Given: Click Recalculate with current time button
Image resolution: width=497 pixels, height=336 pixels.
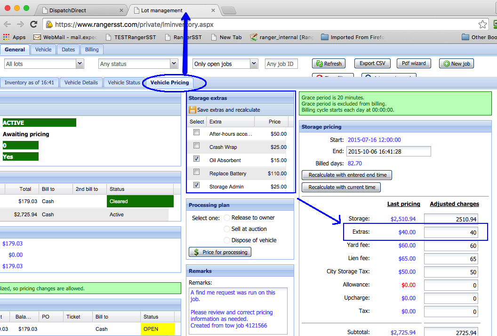Looking at the screenshot, I should pos(342,187).
